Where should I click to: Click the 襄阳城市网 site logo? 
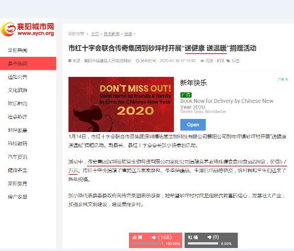point(28,30)
